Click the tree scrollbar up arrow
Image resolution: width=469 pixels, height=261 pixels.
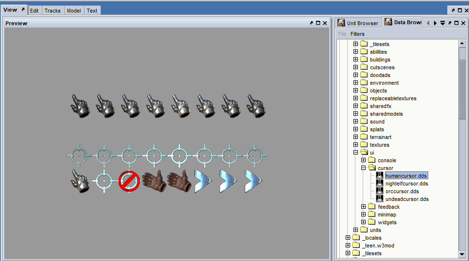click(462, 44)
